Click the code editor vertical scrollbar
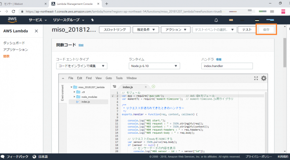Viewport: 290px width, 160px height. (x=266, y=123)
